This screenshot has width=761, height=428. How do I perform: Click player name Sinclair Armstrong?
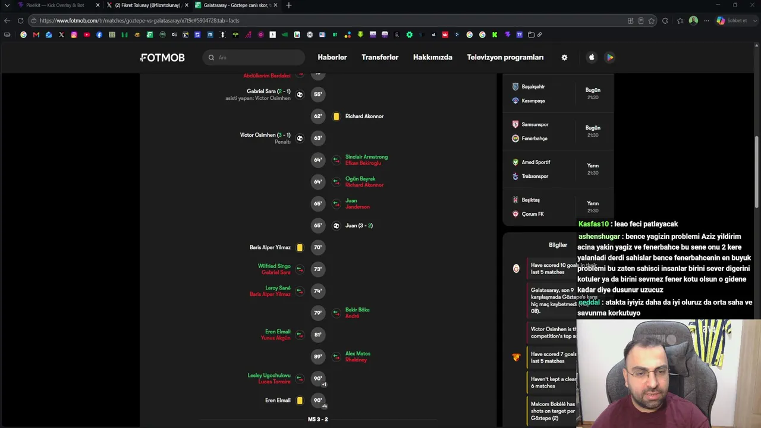[x=366, y=157]
